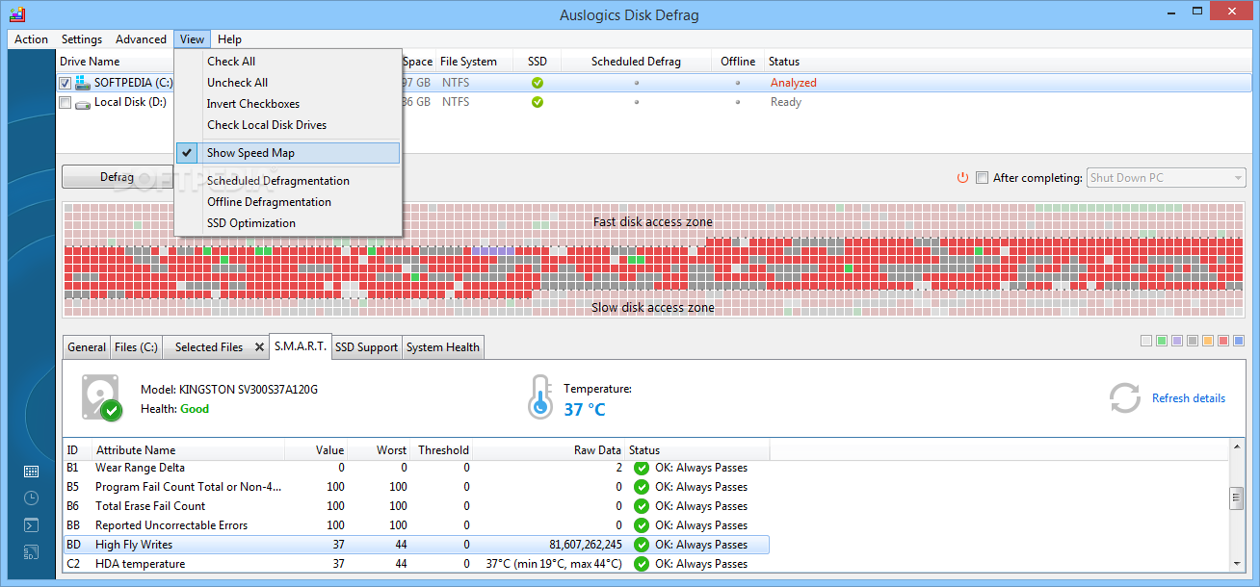This screenshot has width=1260, height=587.
Task: Open the Action menu
Action: click(32, 39)
